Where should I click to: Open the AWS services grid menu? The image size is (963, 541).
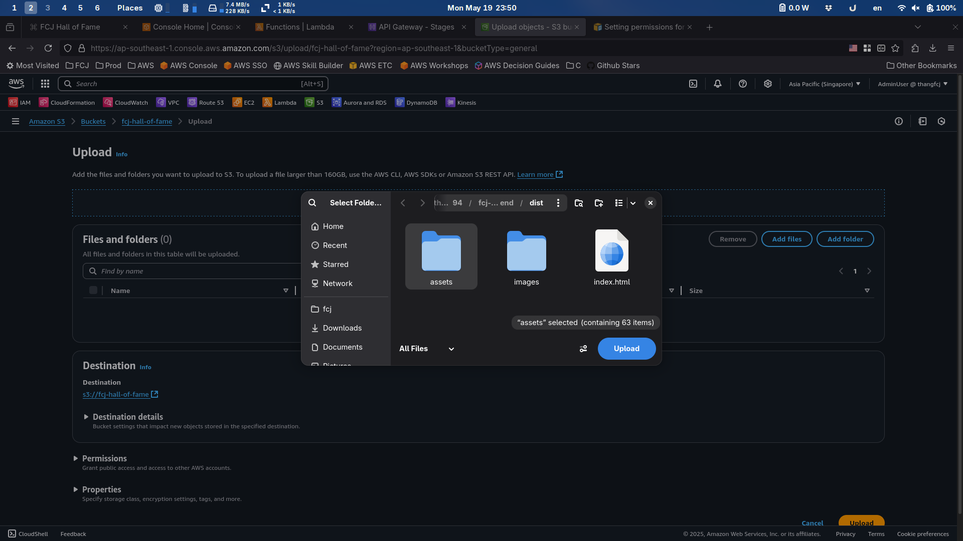tap(45, 84)
